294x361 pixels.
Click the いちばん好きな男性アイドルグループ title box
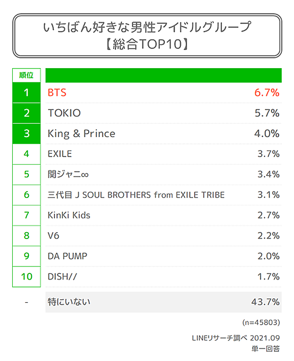[x=147, y=36]
